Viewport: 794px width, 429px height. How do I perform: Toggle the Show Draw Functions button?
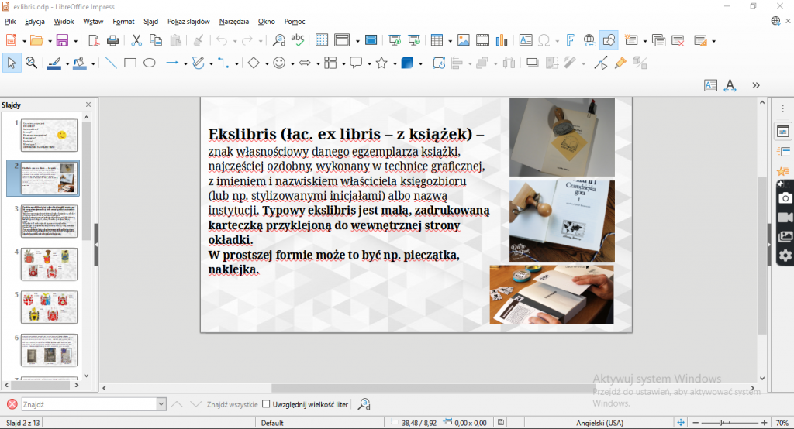pos(609,40)
